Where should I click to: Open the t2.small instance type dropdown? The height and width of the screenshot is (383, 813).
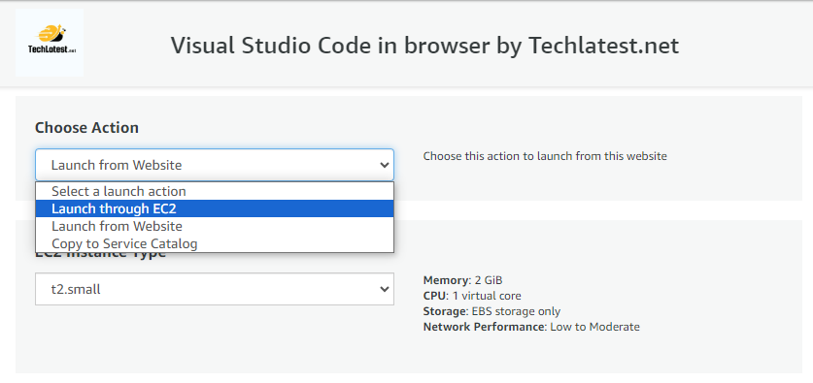(215, 289)
